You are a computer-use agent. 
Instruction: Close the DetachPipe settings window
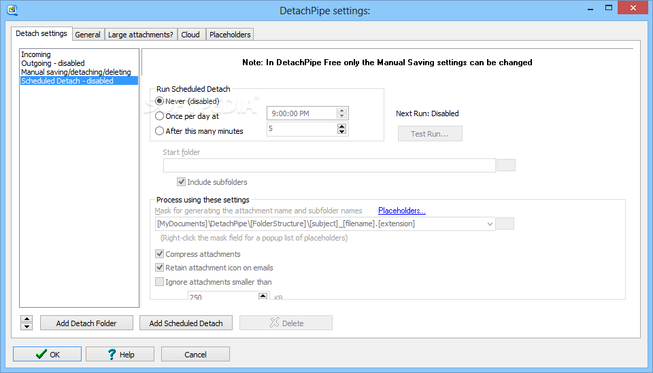tap(633, 8)
